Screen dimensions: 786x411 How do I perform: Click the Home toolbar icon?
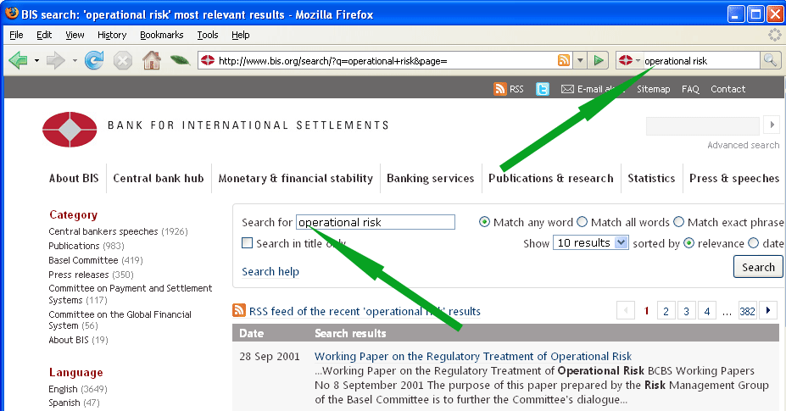151,60
